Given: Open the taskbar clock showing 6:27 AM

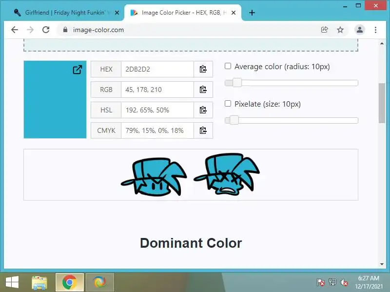Looking at the screenshot, I should click(369, 282).
